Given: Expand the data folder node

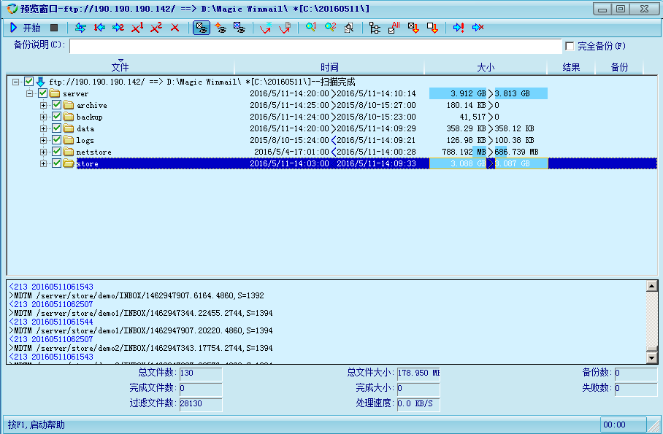Looking at the screenshot, I should click(x=44, y=128).
